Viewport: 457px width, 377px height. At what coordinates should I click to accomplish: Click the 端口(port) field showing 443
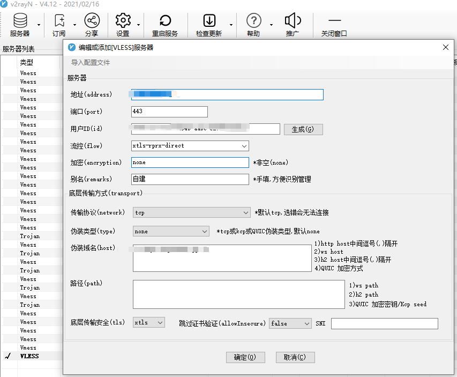click(x=170, y=112)
